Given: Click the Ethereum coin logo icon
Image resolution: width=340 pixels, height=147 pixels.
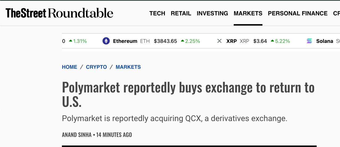Looking at the screenshot, I should (x=106, y=41).
